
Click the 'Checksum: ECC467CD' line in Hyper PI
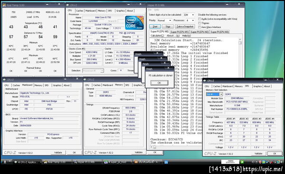(167, 139)
